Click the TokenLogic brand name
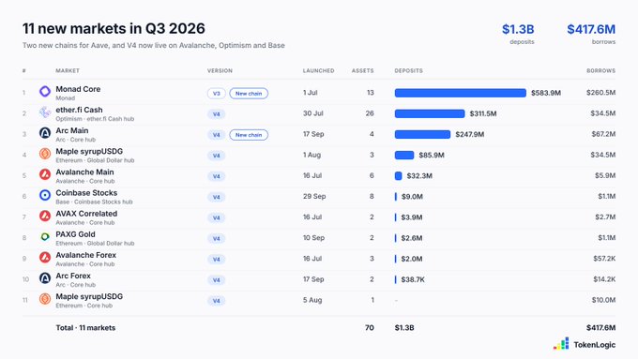This screenshot has width=638, height=359. 595,345
